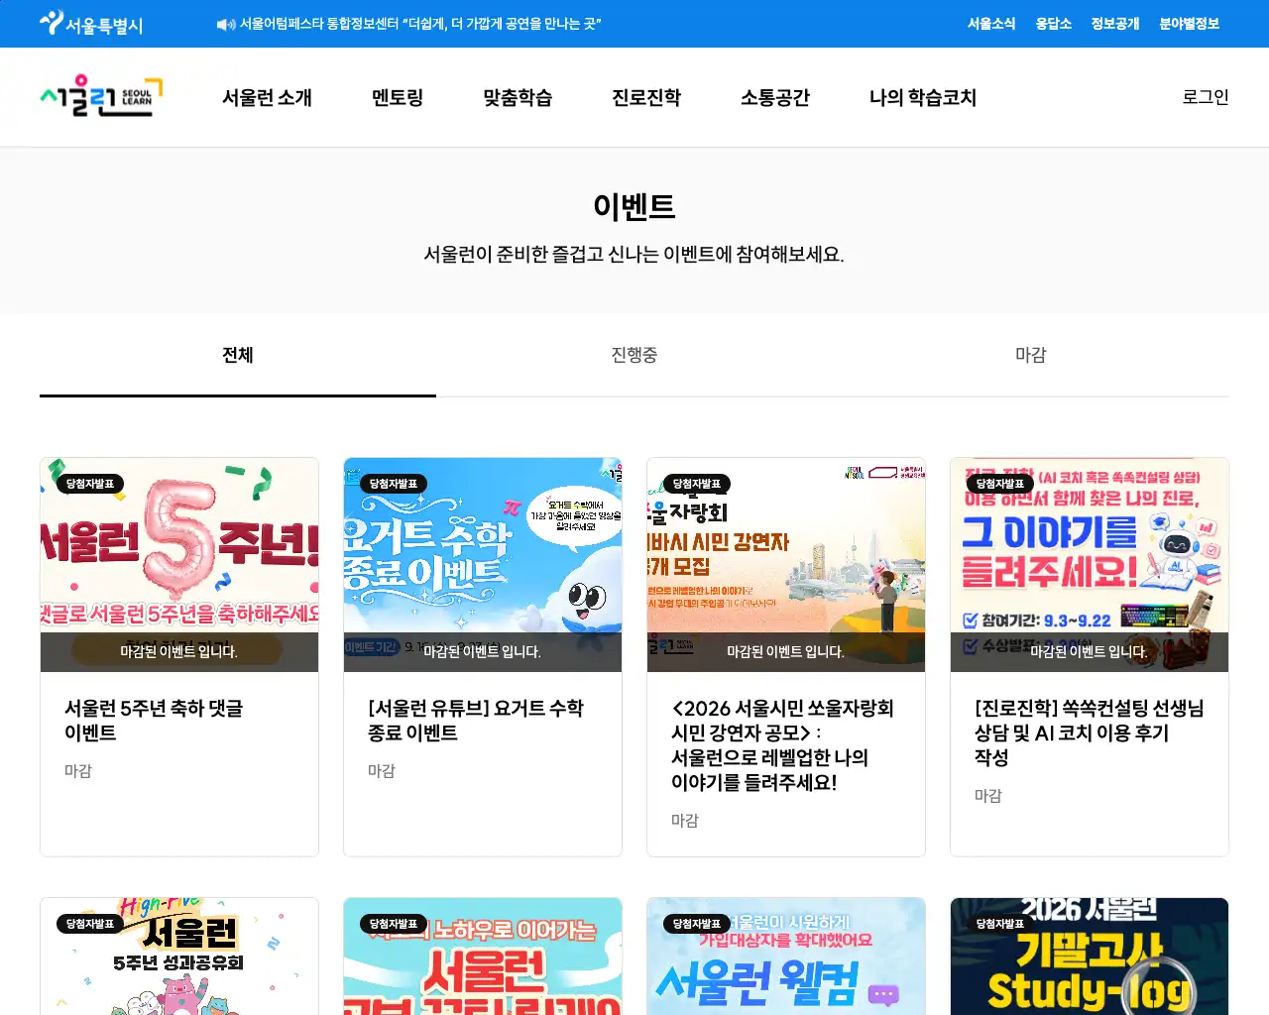The width and height of the screenshot is (1269, 1015).
Task: Click 당첨자발표 badge on 서울런 웰컴 card
Action: 697,924
